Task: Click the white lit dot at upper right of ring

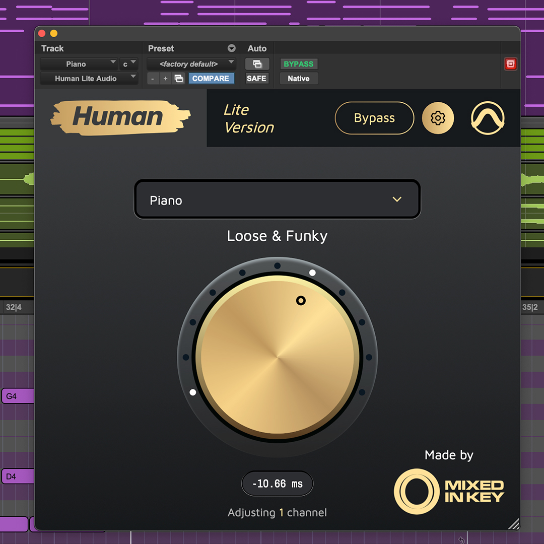Action: tap(312, 273)
